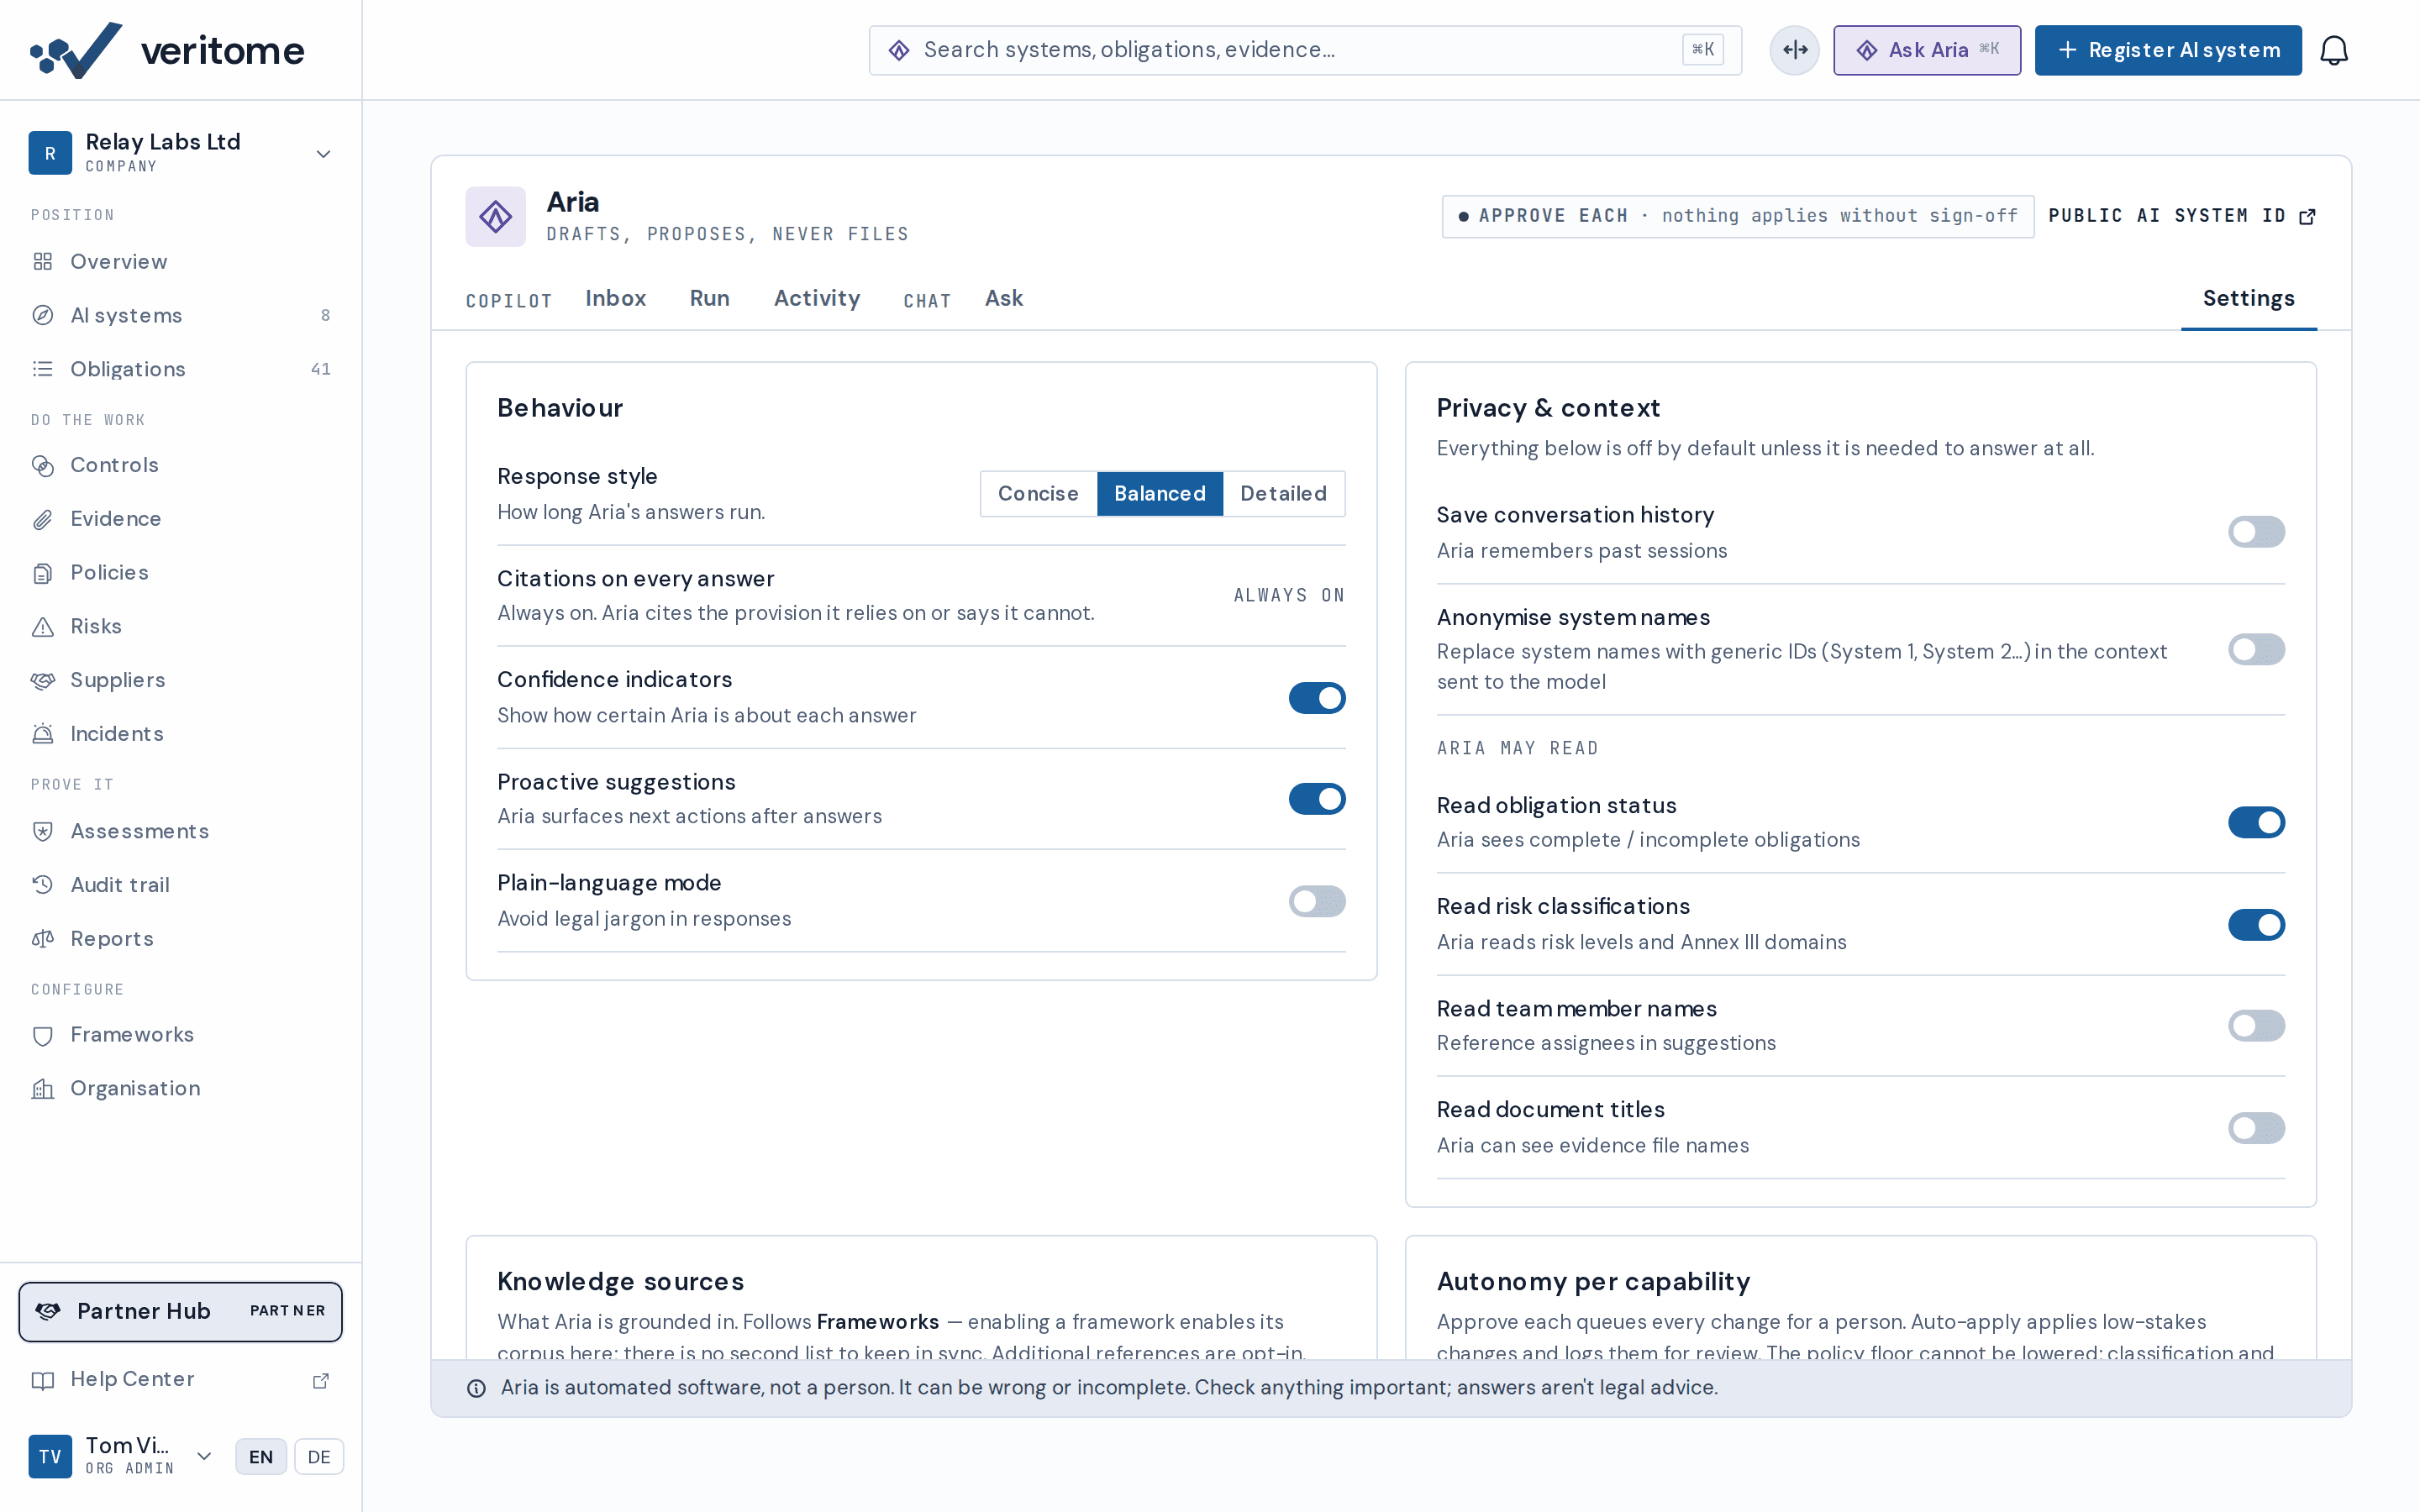Image resolution: width=2420 pixels, height=1512 pixels.
Task: Open Overview grid icon in sidebar
Action: (43, 262)
